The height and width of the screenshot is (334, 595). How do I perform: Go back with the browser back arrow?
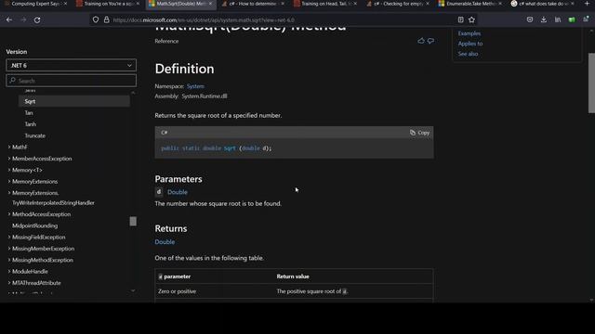click(9, 19)
